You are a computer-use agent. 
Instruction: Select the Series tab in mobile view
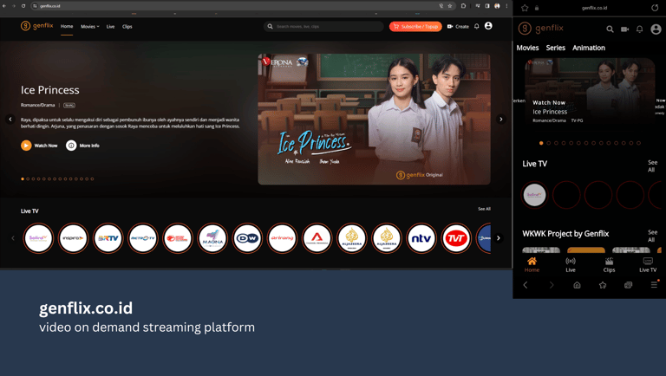pos(556,48)
